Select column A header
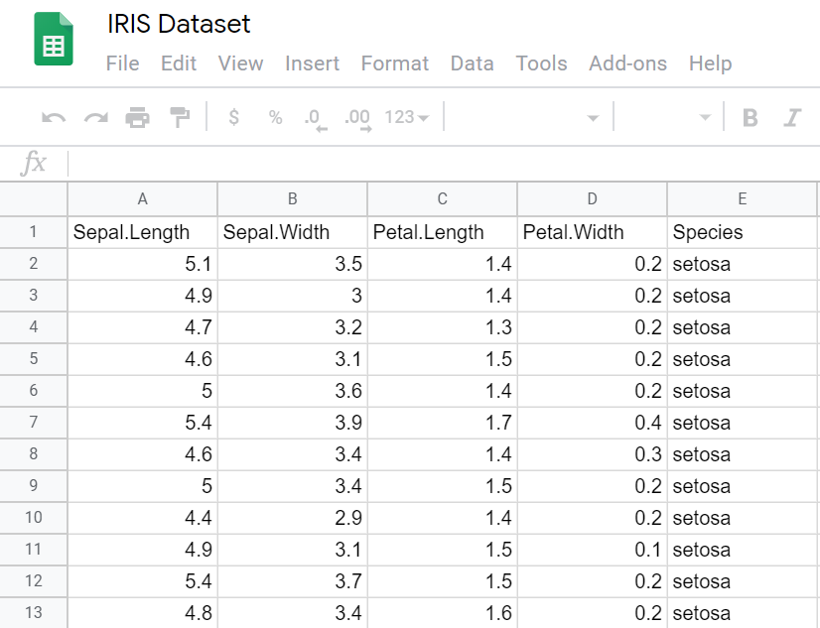This screenshot has height=628, width=820. (x=142, y=199)
